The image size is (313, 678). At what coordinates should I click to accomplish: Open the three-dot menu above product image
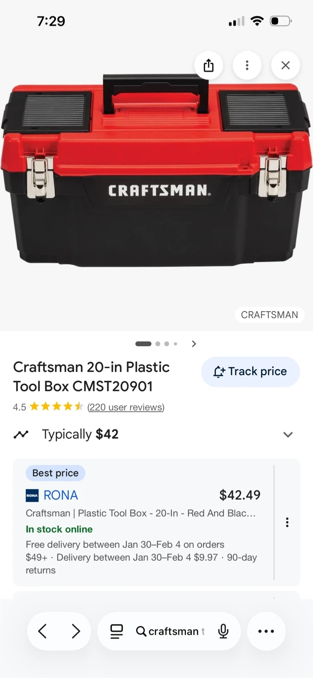click(247, 65)
